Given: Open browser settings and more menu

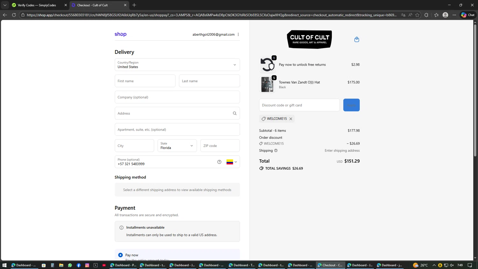Looking at the screenshot, I should coord(454,15).
